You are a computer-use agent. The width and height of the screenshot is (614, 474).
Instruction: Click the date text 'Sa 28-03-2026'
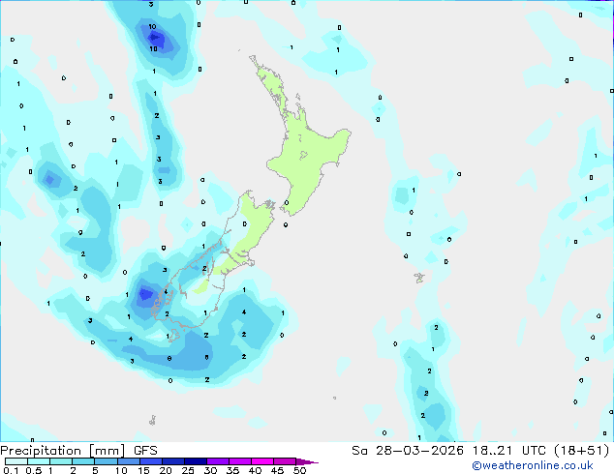pyautogui.click(x=408, y=451)
